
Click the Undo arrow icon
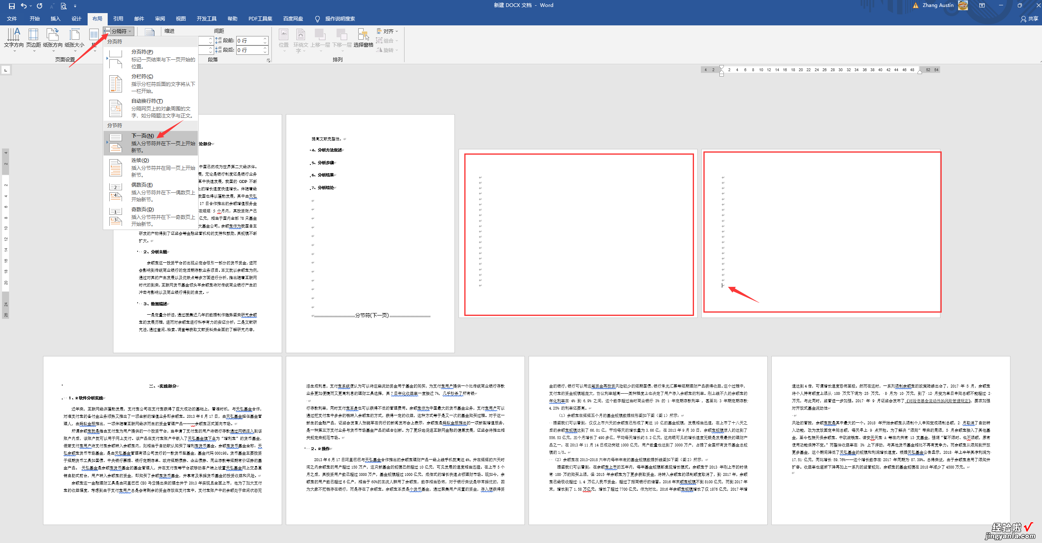(23, 6)
